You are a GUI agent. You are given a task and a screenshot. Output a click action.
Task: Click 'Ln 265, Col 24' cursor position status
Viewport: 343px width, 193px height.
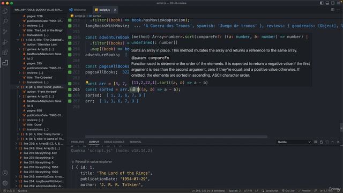click(x=208, y=191)
